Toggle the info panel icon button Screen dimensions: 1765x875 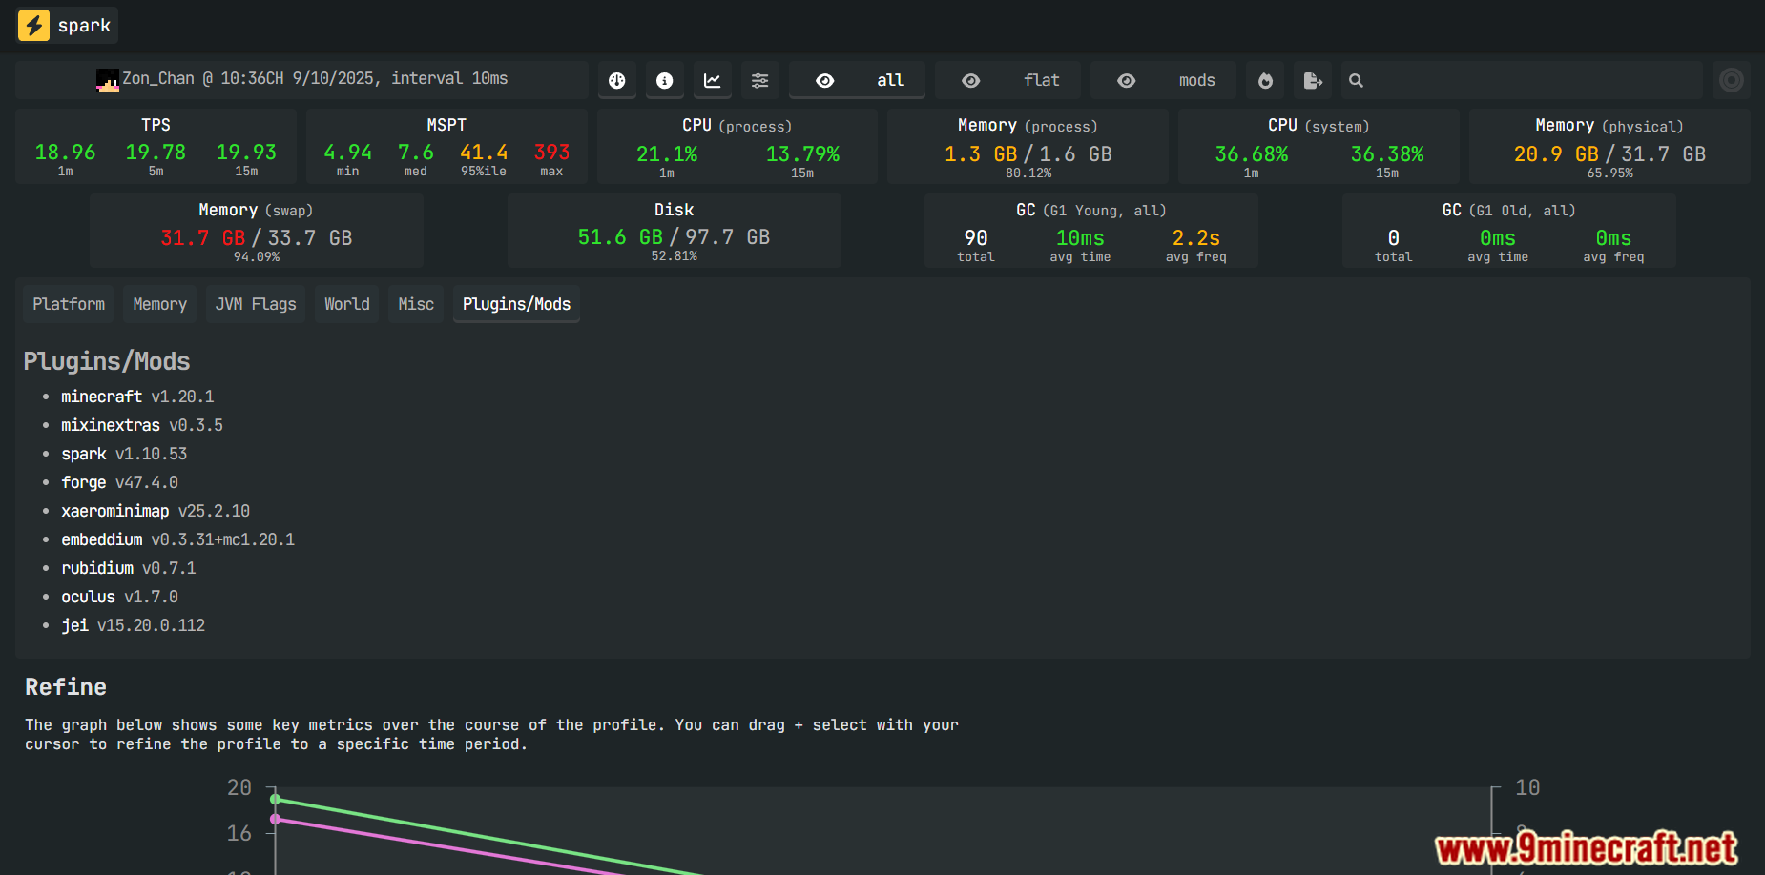(665, 81)
